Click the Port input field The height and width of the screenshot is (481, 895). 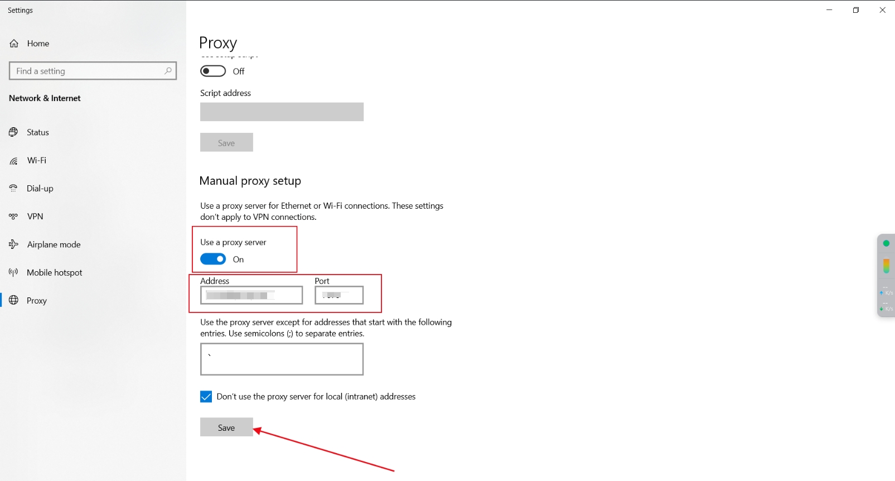[339, 295]
